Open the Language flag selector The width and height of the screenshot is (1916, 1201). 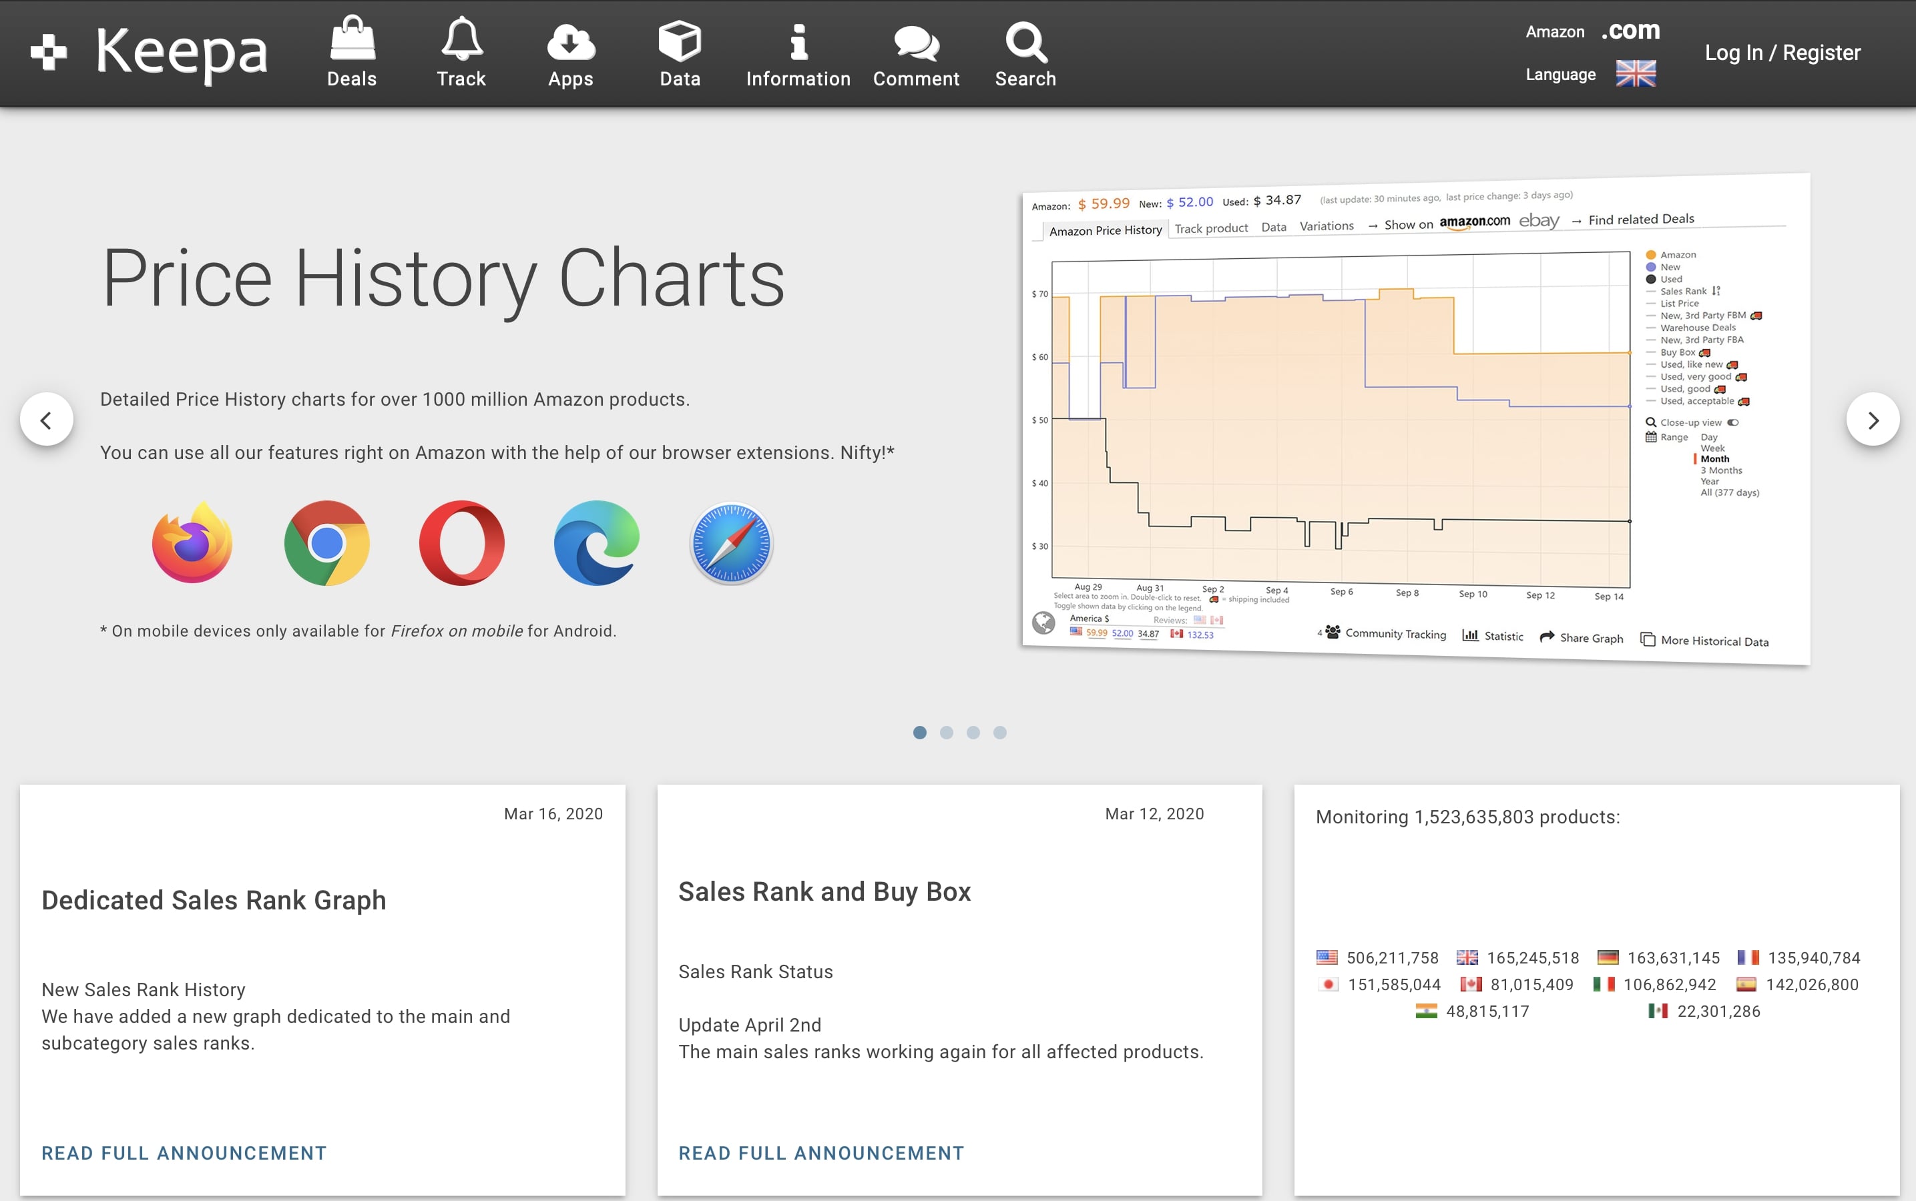(x=1636, y=74)
